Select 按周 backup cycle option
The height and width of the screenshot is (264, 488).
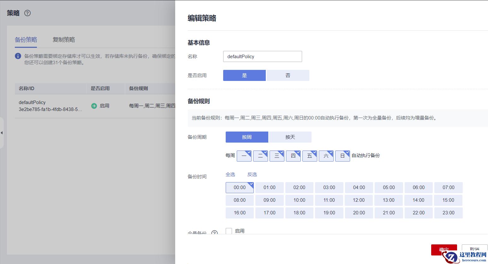point(247,137)
